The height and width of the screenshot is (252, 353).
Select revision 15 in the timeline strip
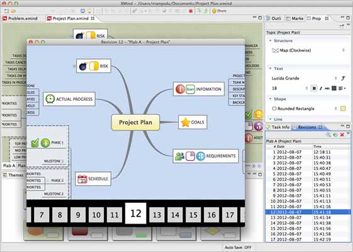193,215
